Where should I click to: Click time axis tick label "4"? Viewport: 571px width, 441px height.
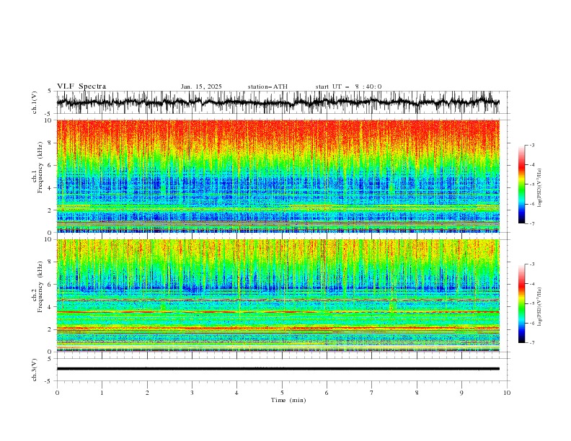click(x=236, y=393)
